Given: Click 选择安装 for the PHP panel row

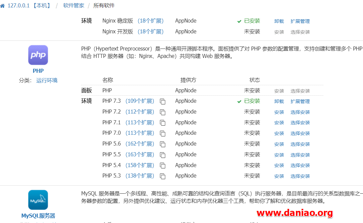Looking at the screenshot, I should click(x=300, y=91).
